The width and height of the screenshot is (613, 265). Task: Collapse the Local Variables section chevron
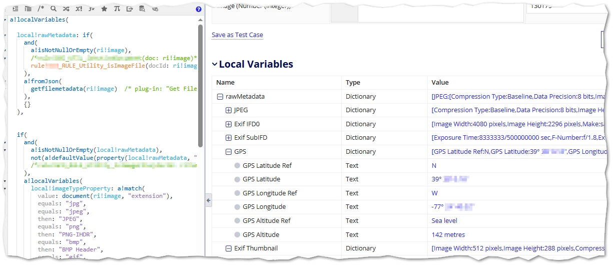coord(215,64)
